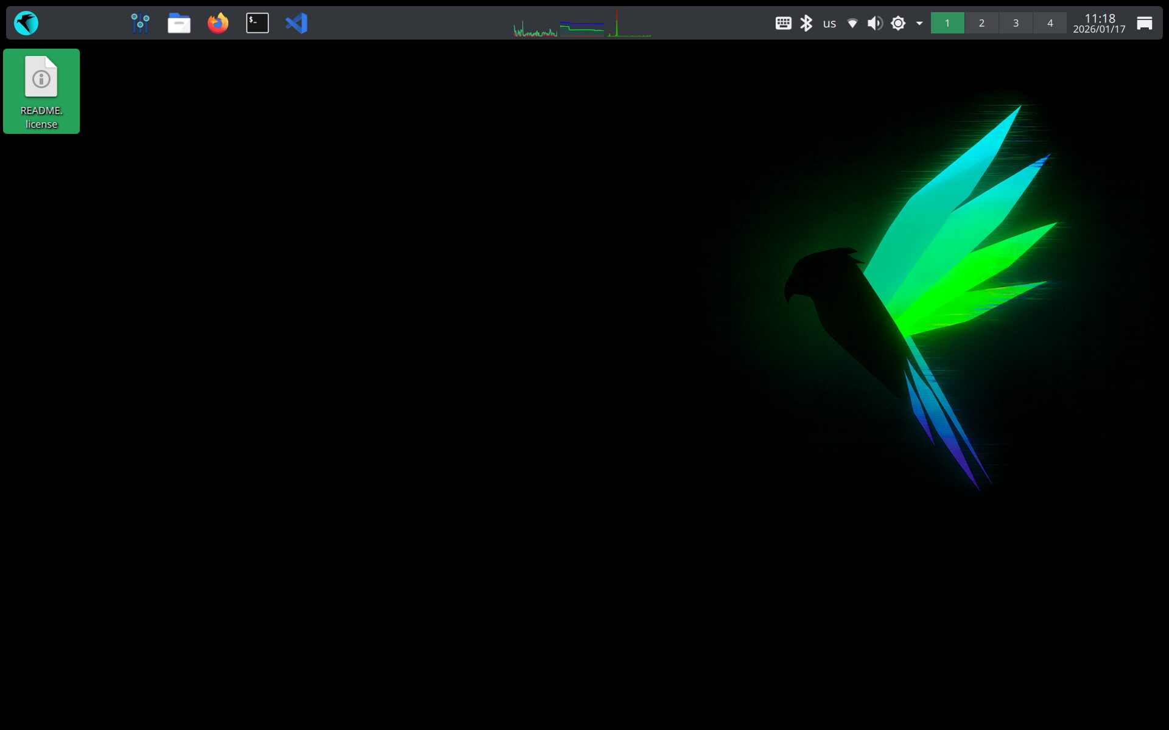Open the file manager launcher

click(179, 23)
